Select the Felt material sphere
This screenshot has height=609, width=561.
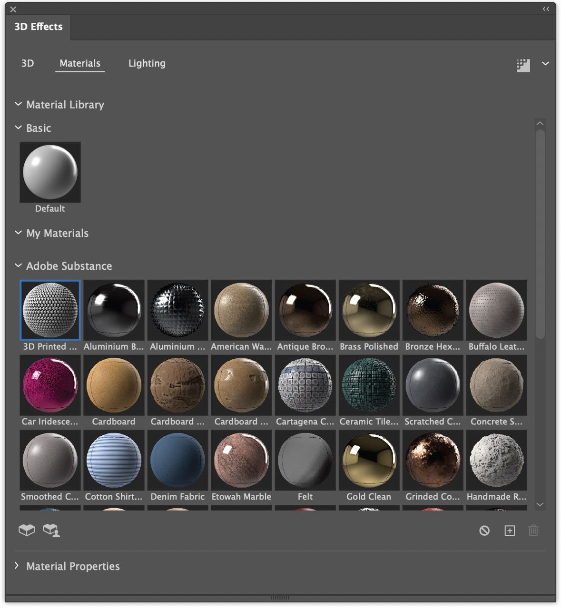click(305, 460)
